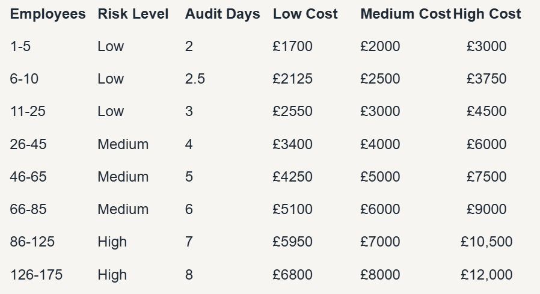Screen dimensions: 540x294
Task: Select the 126-175 employees cell
Action: [36, 275]
